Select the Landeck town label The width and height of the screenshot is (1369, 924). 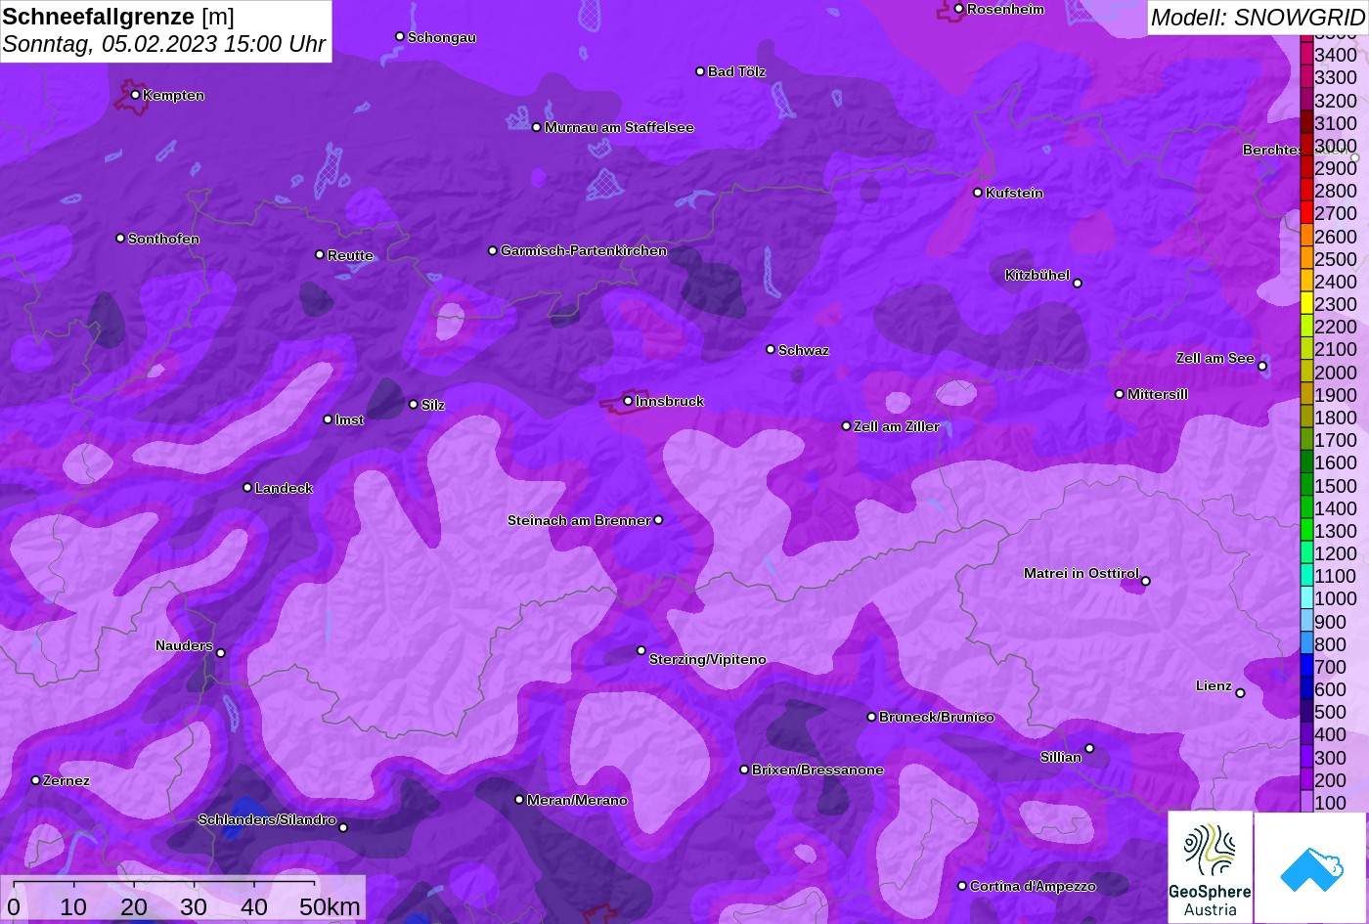(x=284, y=488)
